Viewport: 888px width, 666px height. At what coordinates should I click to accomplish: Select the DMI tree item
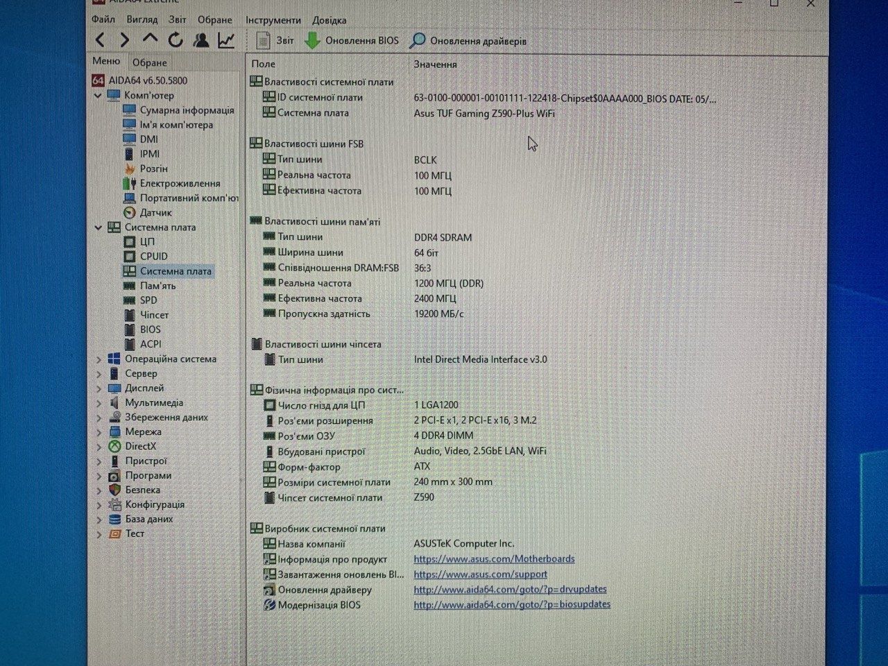click(148, 139)
